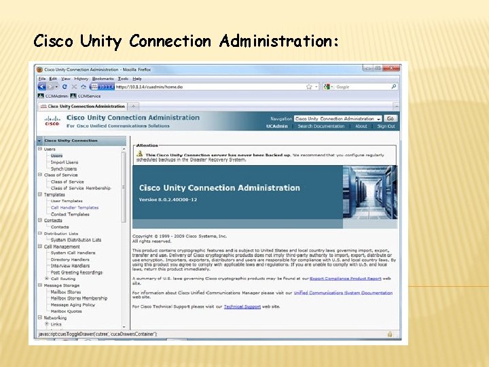Click the About link in header
This screenshot has width=489, height=367.
361,126
